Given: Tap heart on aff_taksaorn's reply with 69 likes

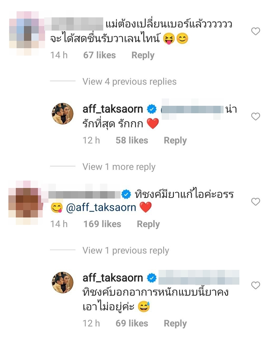Looking at the screenshot, I should pyautogui.click(x=256, y=285).
